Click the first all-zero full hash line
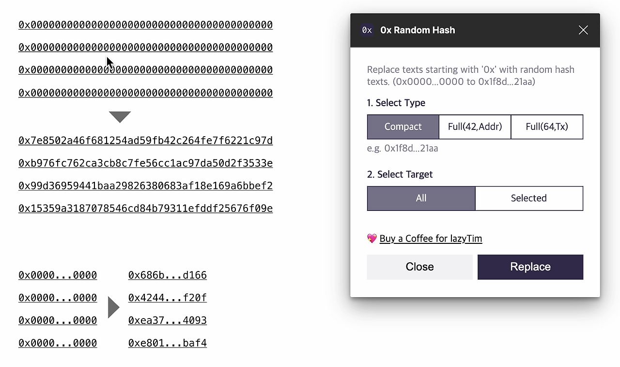 (x=145, y=25)
